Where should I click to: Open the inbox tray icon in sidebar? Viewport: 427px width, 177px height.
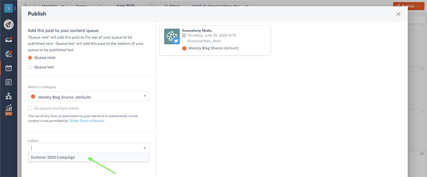(x=9, y=40)
